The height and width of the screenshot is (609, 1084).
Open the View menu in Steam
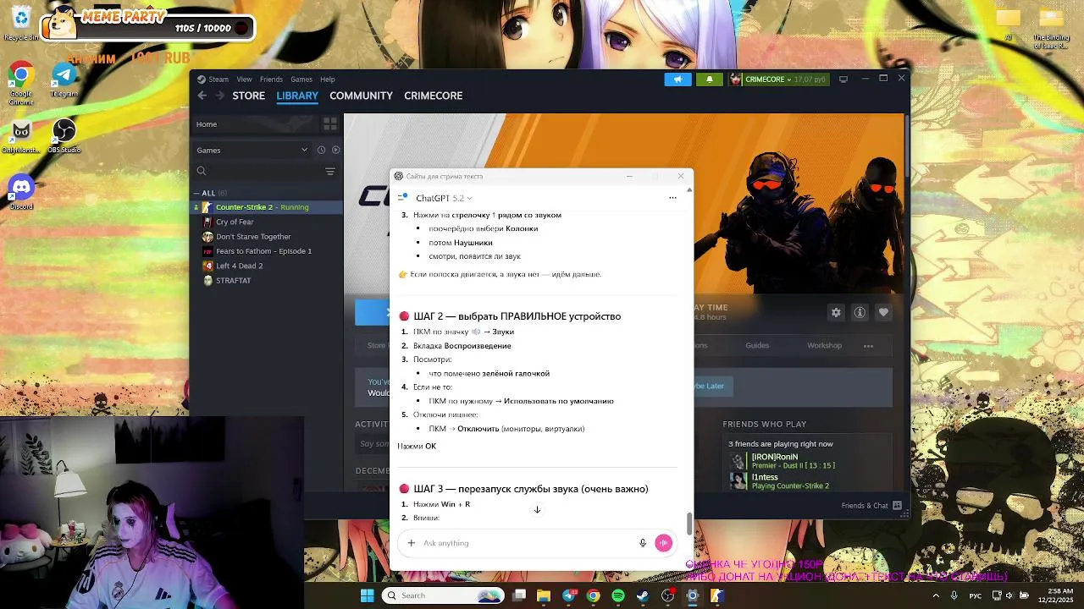click(x=244, y=80)
